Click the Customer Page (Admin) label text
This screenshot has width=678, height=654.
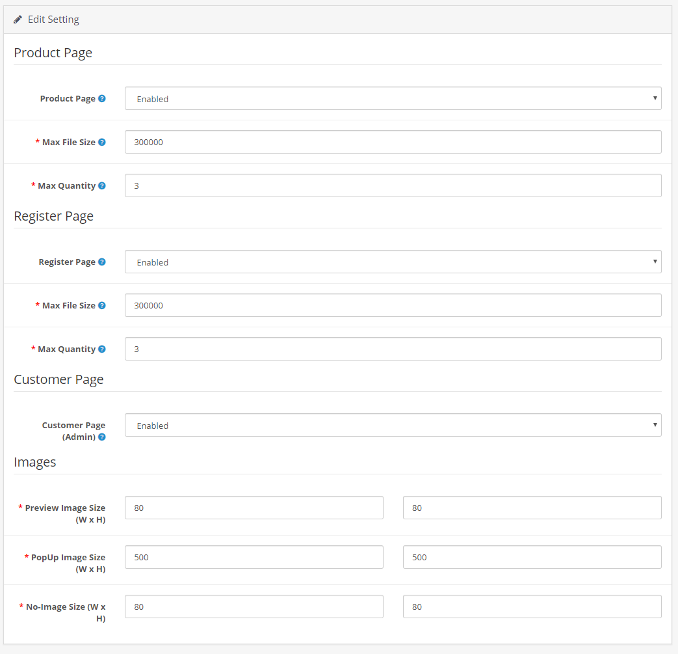point(73,431)
